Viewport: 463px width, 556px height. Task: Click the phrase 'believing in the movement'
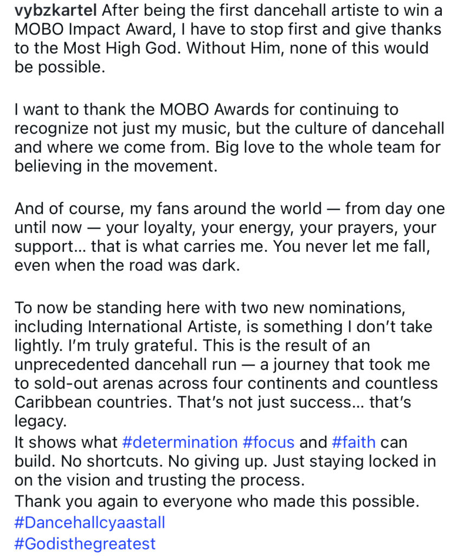tap(116, 167)
